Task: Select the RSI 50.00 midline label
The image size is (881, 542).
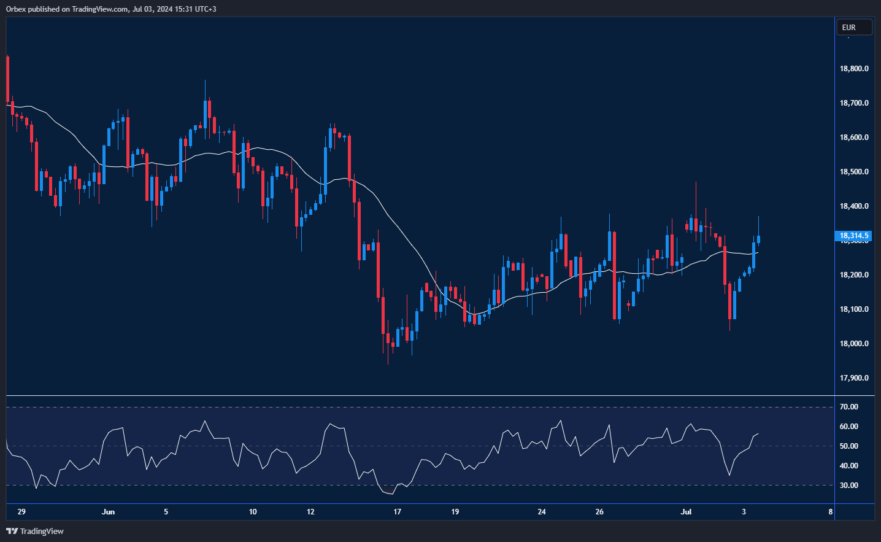Action: pyautogui.click(x=849, y=446)
